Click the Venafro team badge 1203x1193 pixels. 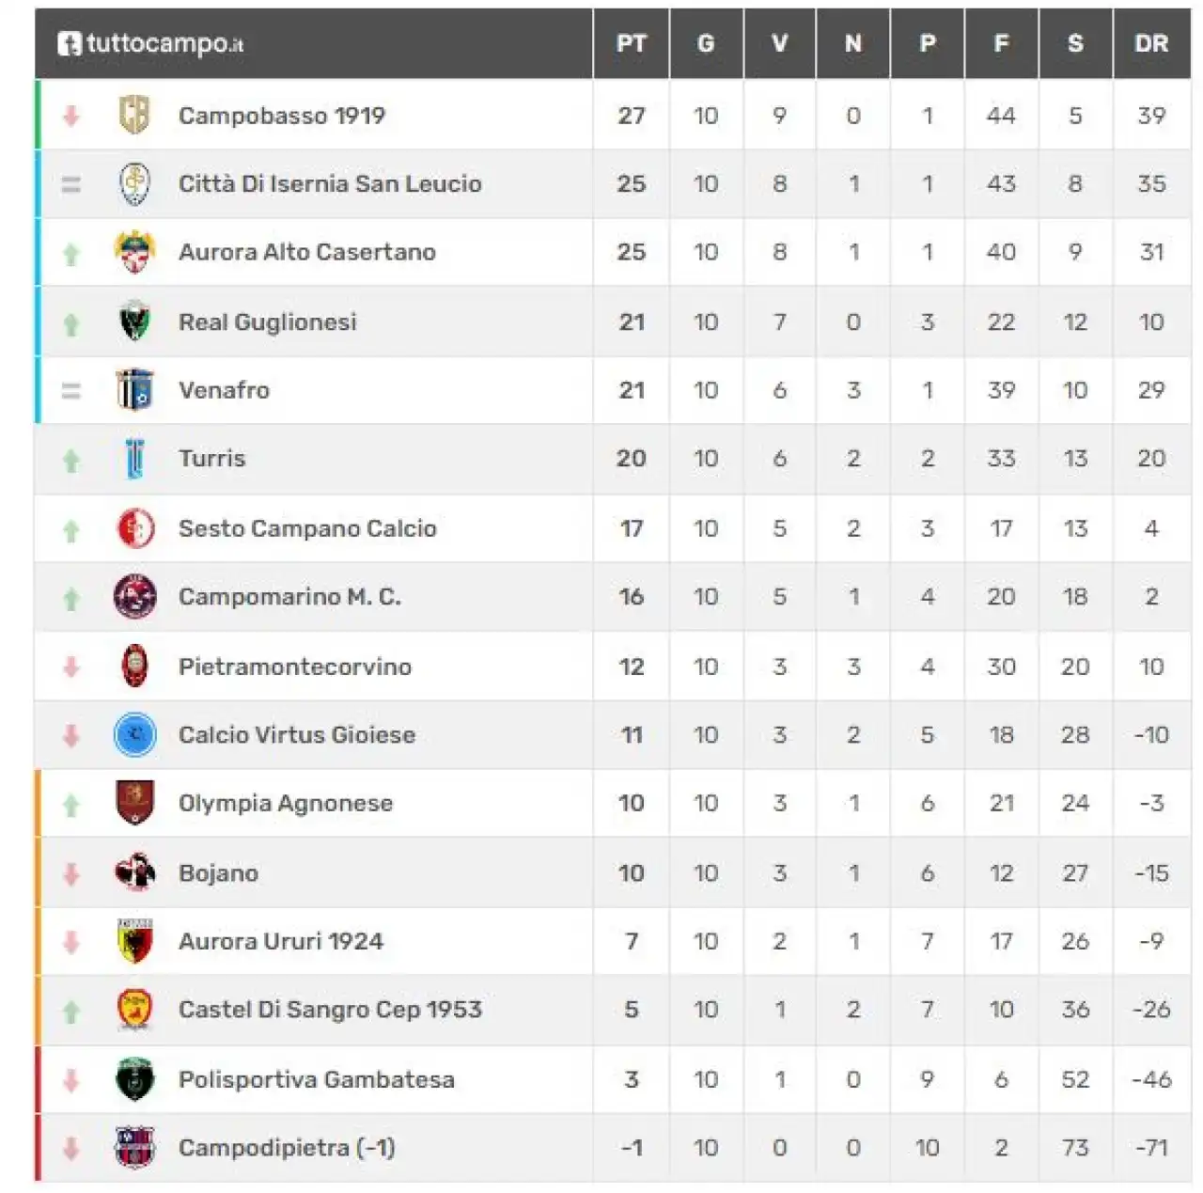coord(134,389)
